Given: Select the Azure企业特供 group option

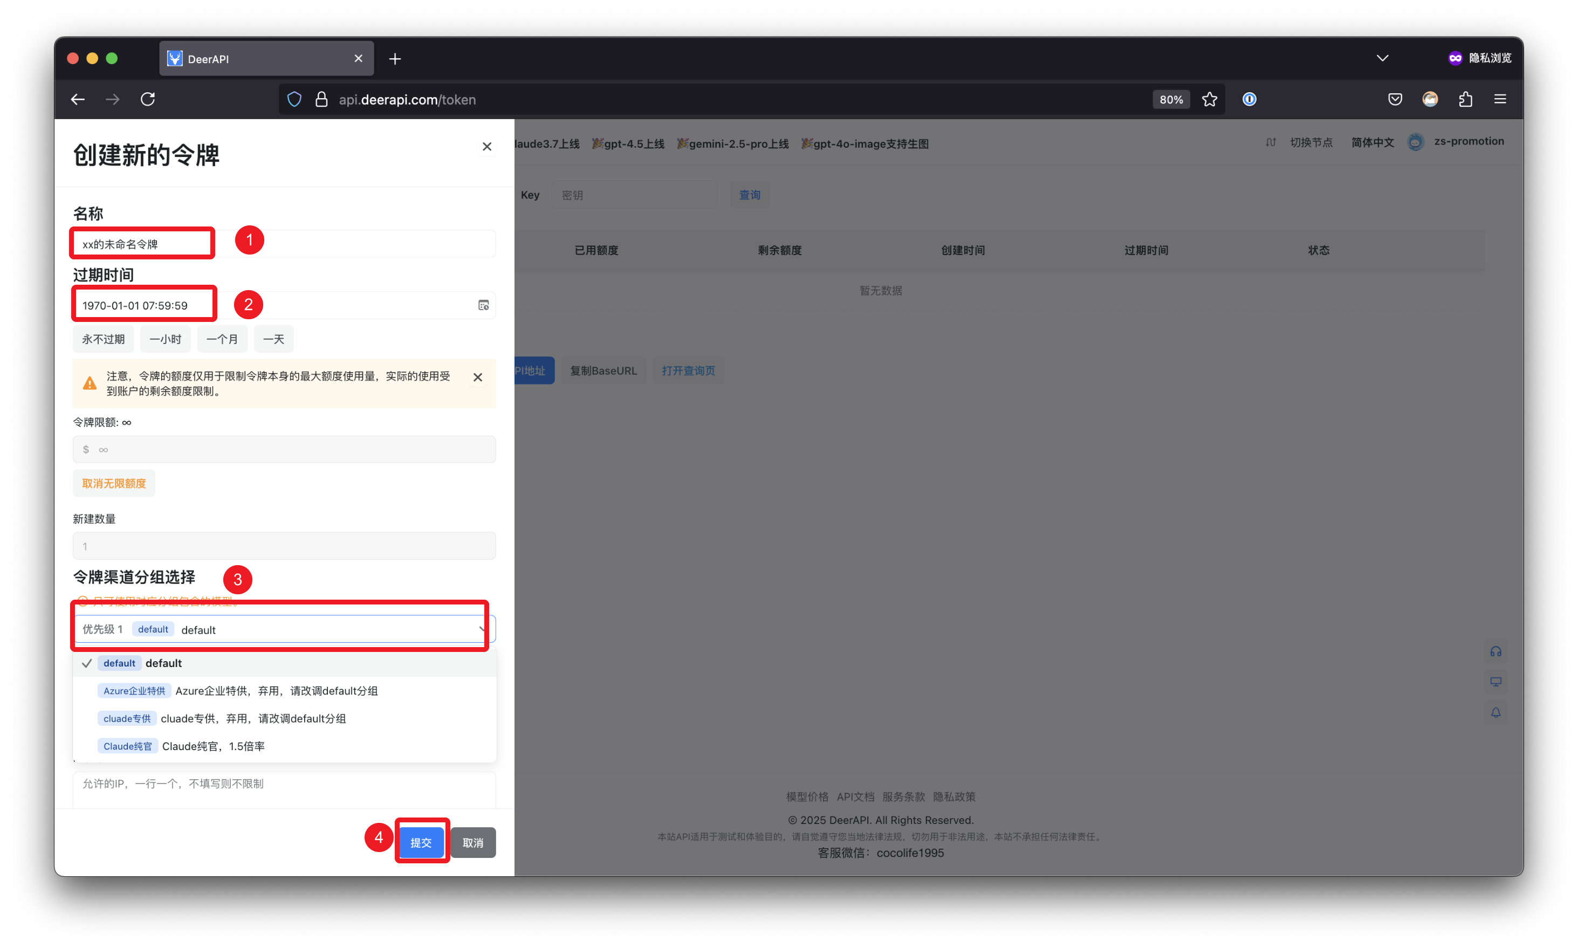Looking at the screenshot, I should [x=284, y=691].
